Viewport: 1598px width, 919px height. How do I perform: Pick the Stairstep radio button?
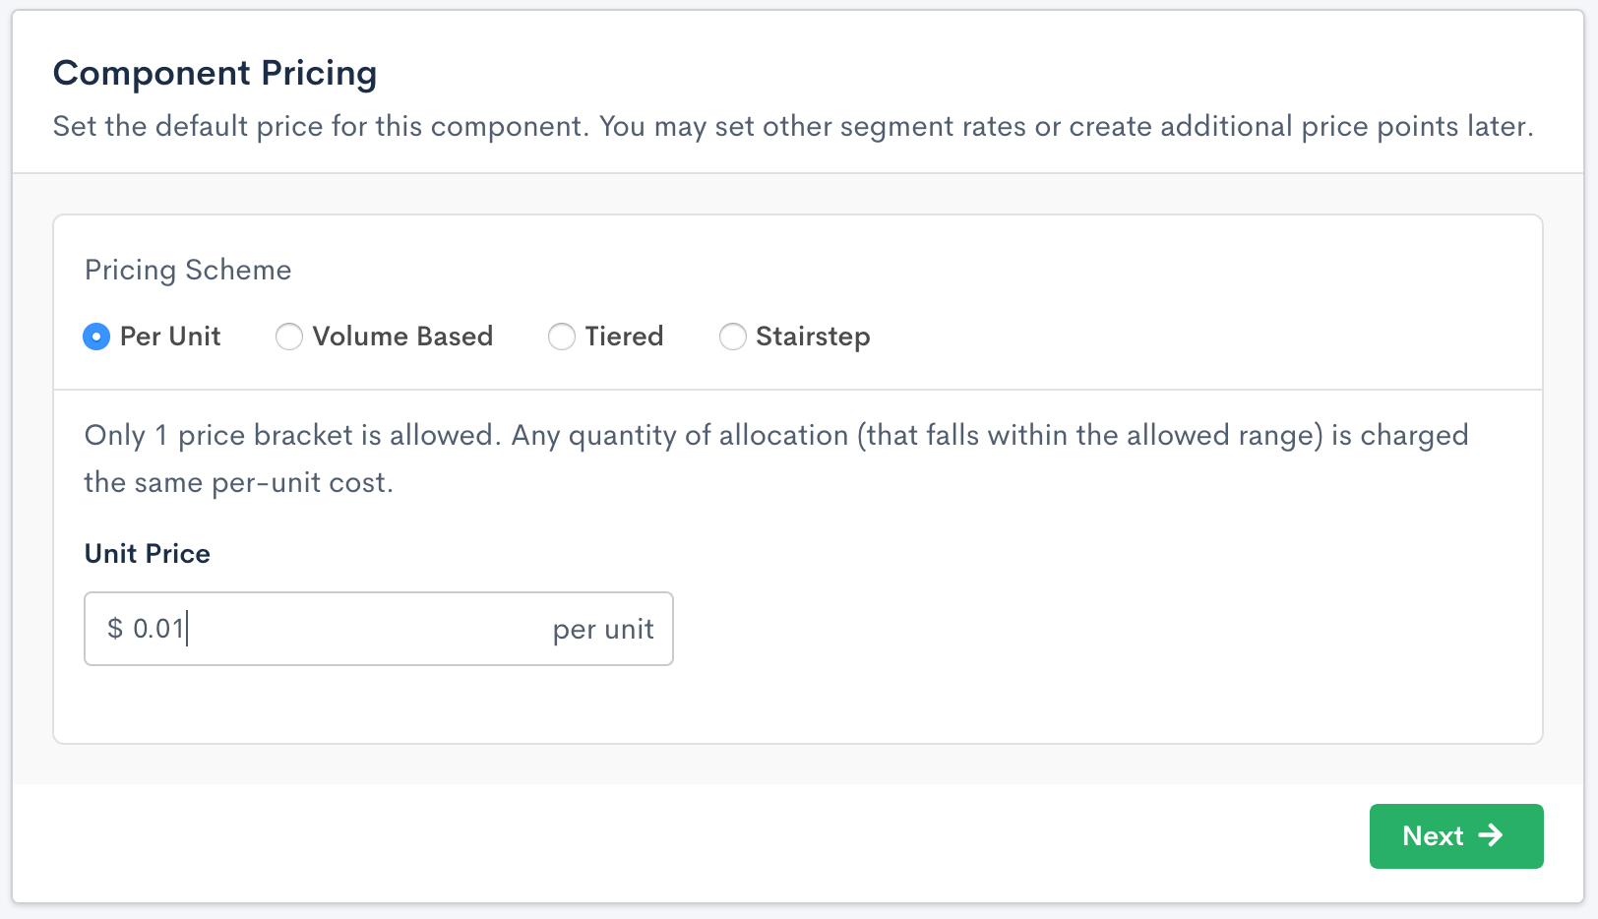[733, 337]
